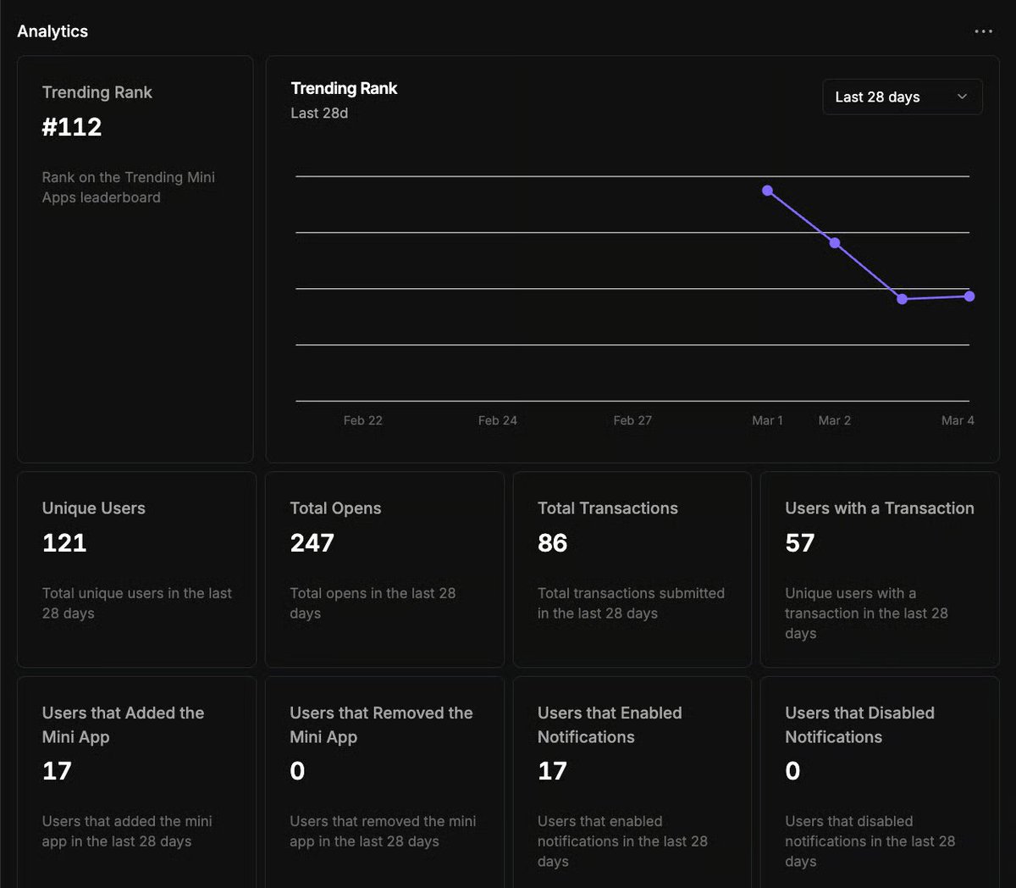
Task: Click the Trending Rank chart title
Action: coord(344,89)
